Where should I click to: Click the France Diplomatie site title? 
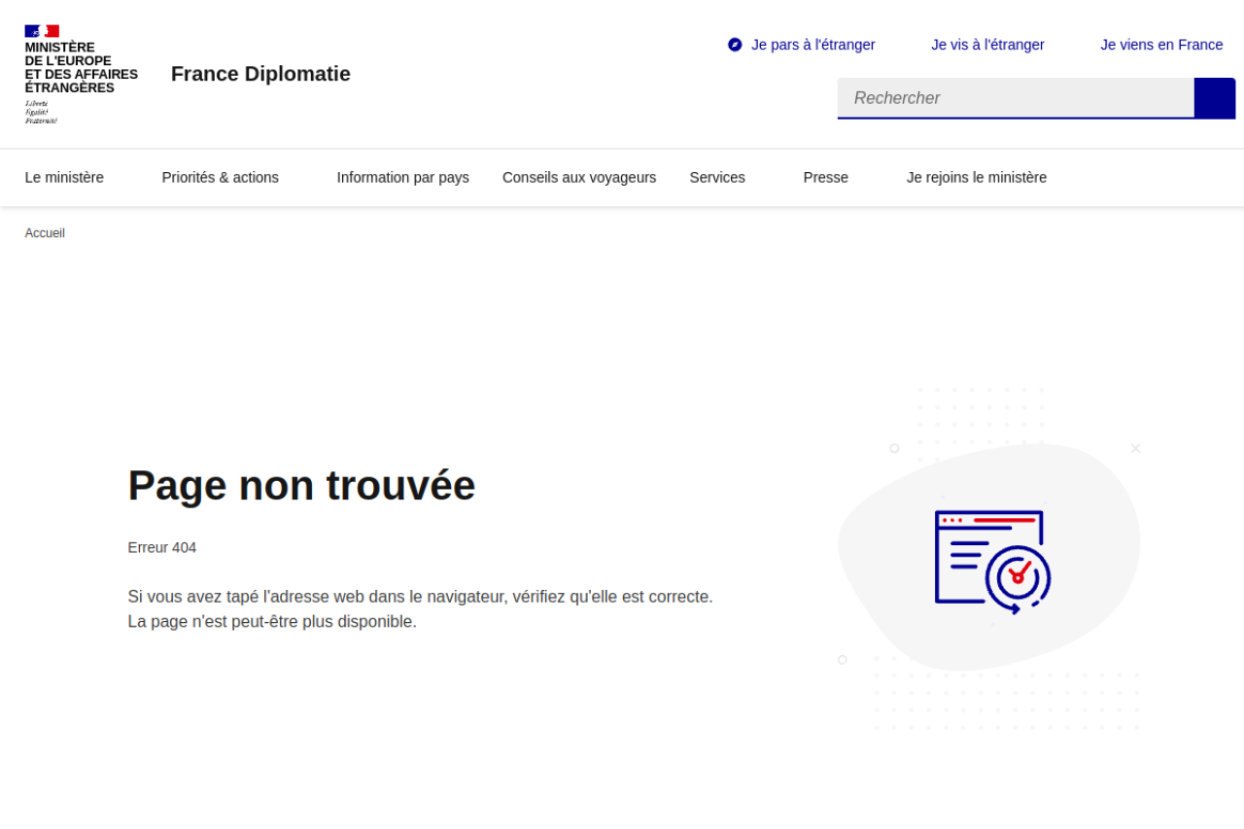click(260, 74)
